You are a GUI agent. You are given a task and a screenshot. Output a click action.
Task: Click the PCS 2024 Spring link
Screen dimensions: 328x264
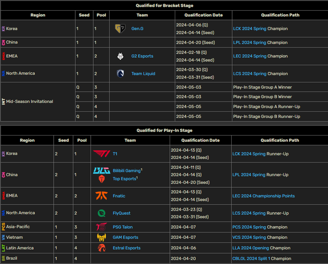click(x=249, y=227)
